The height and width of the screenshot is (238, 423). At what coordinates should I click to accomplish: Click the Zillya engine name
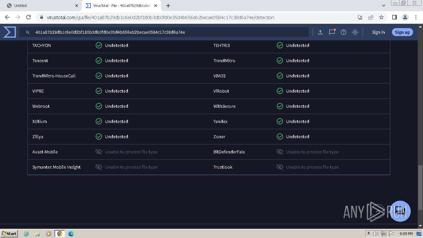coord(38,137)
